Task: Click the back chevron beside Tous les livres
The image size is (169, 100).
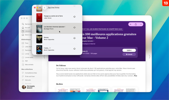Action: coord(45,8)
